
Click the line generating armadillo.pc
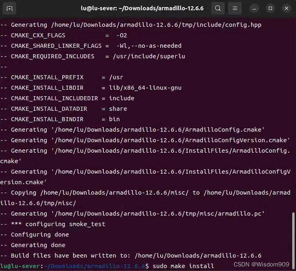132,214
